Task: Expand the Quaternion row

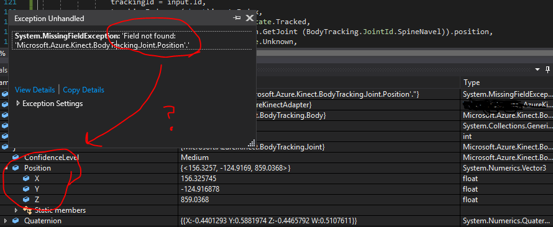Action: [5, 221]
